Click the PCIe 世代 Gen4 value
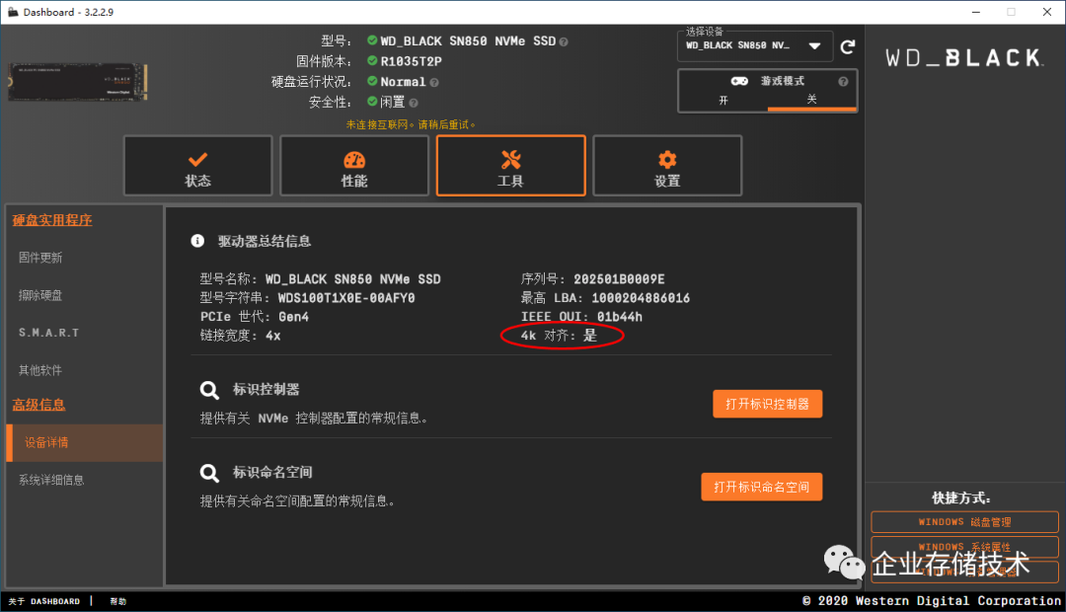 [x=294, y=318]
